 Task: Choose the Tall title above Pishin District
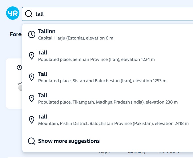43,117
